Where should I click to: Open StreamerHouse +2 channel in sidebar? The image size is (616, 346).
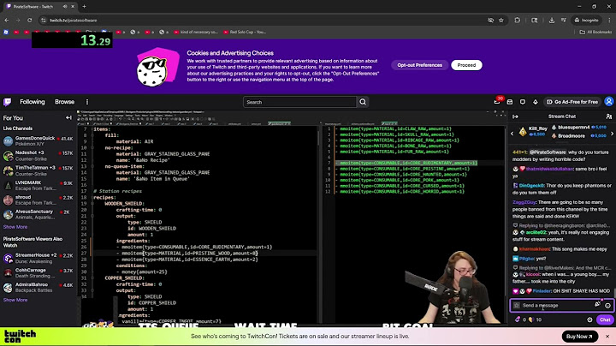(x=38, y=258)
